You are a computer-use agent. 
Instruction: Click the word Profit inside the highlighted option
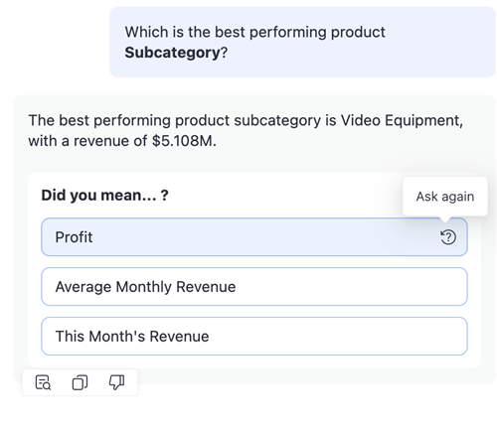coord(74,237)
